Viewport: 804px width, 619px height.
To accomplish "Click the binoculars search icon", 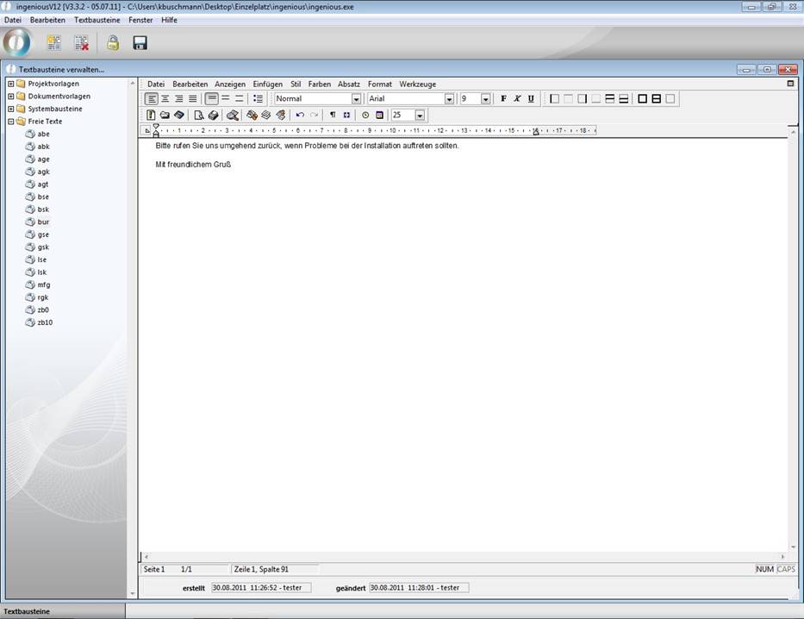I will click(x=232, y=115).
